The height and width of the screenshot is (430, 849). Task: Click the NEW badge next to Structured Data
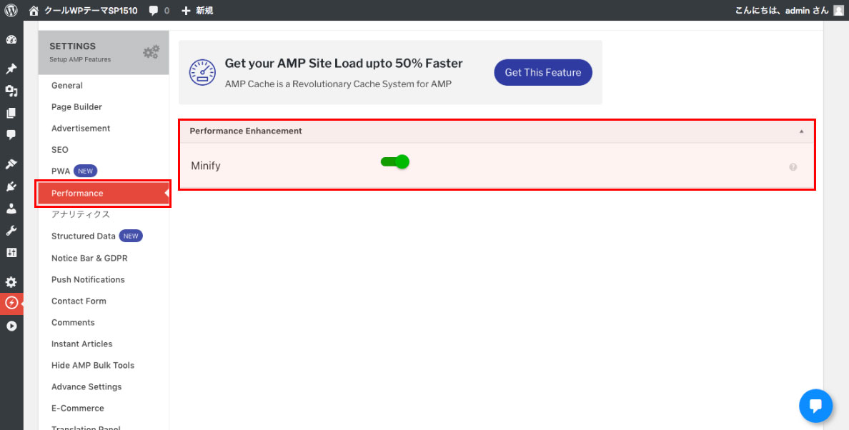pos(131,236)
